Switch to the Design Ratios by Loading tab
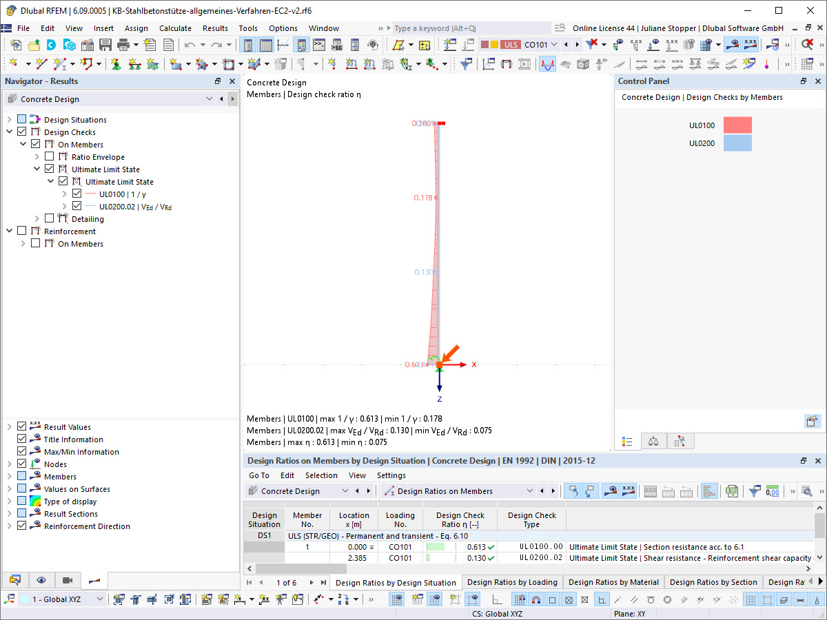The height and width of the screenshot is (620, 827). (512, 581)
